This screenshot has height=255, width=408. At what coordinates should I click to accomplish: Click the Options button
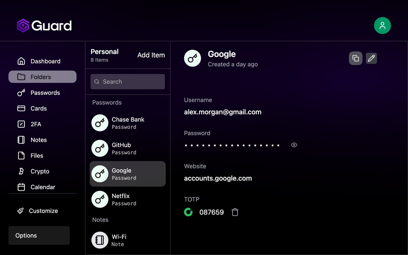[39, 235]
